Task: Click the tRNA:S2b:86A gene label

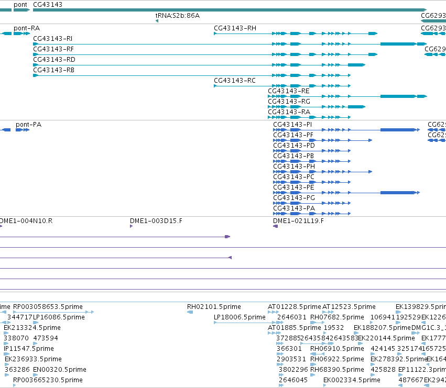Action: (x=178, y=16)
